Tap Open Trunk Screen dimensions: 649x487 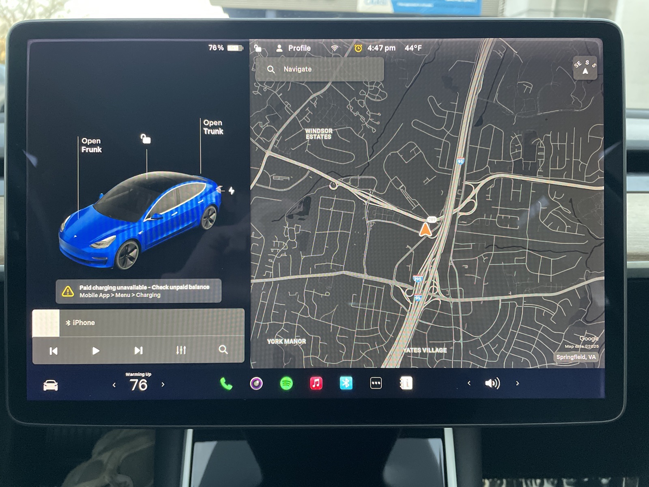[x=213, y=127]
